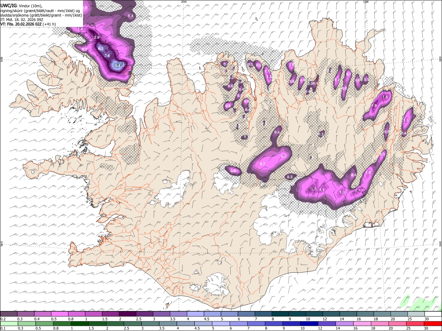442x331 pixels.
Task: Pick the 25 swatch on upper scale
Action: (416, 314)
